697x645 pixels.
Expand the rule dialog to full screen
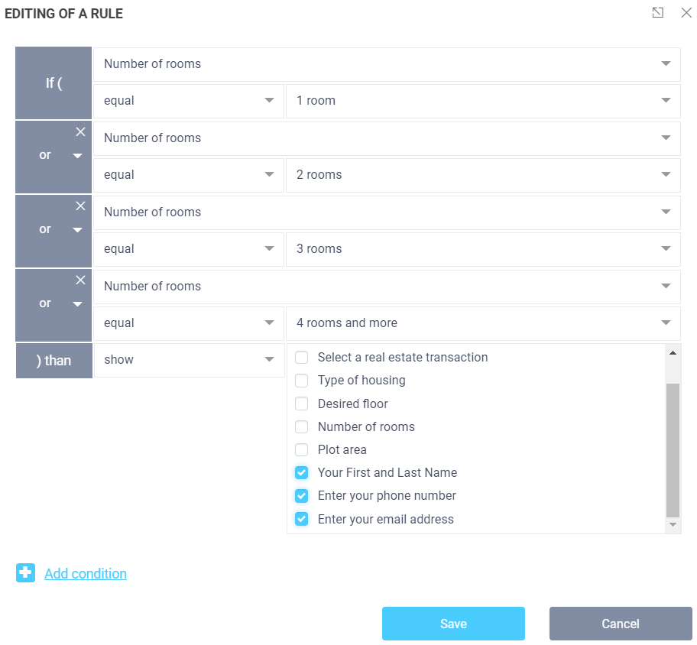657,13
